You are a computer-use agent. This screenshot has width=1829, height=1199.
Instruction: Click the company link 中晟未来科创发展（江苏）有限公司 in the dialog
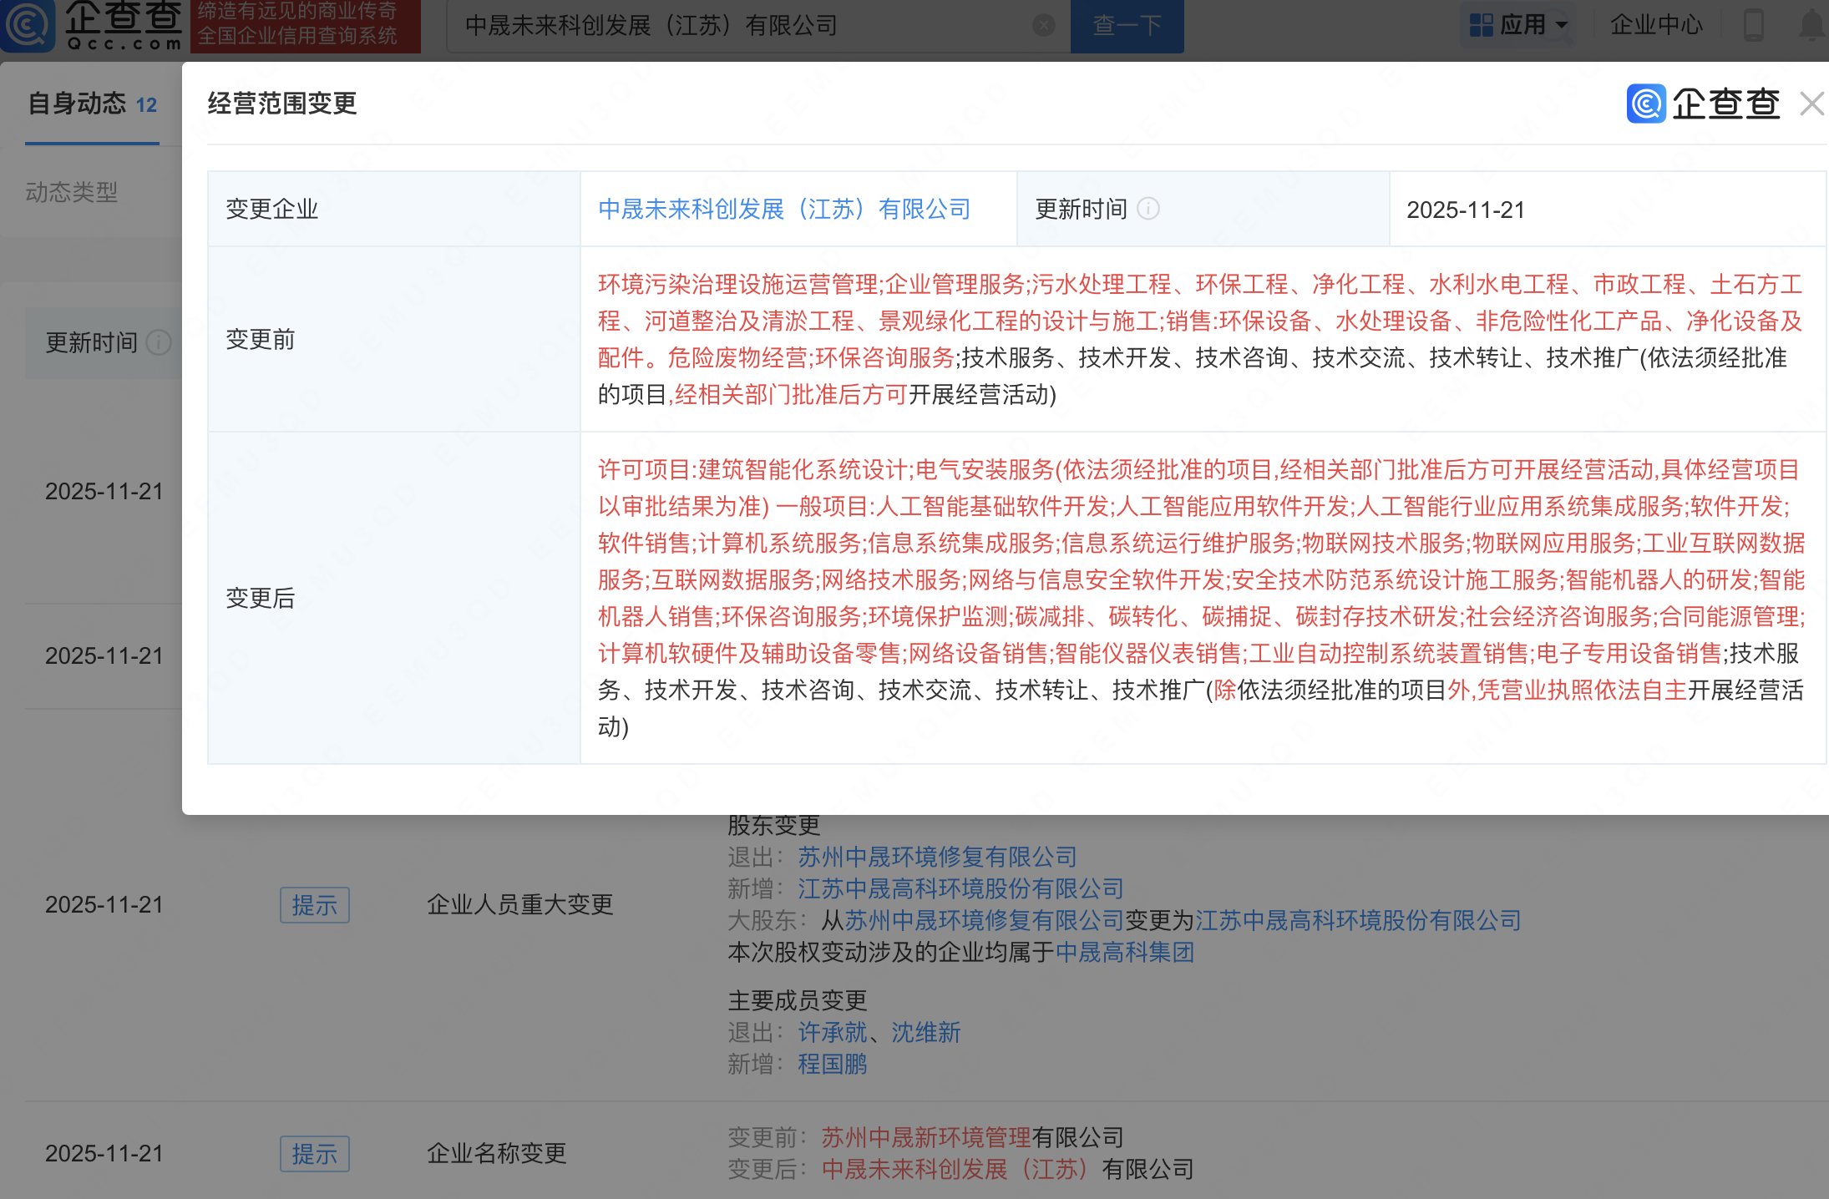(783, 209)
